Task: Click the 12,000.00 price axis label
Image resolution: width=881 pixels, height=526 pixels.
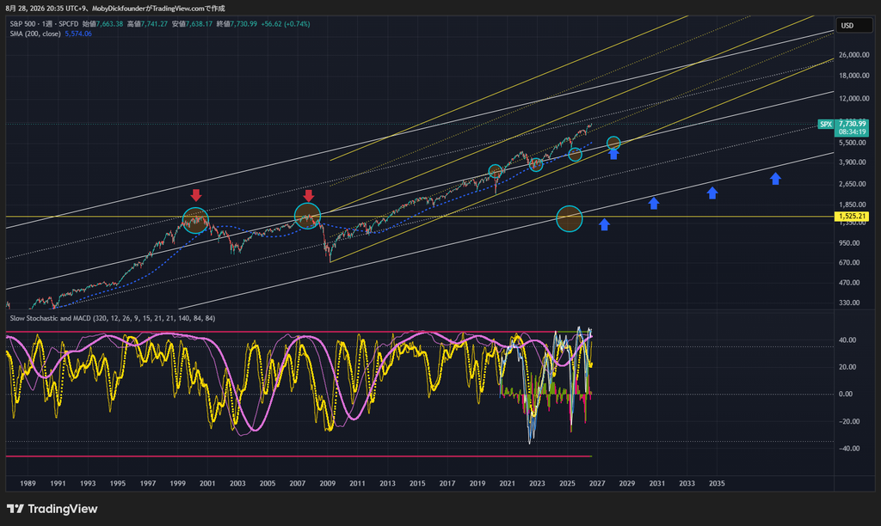Action: (853, 99)
